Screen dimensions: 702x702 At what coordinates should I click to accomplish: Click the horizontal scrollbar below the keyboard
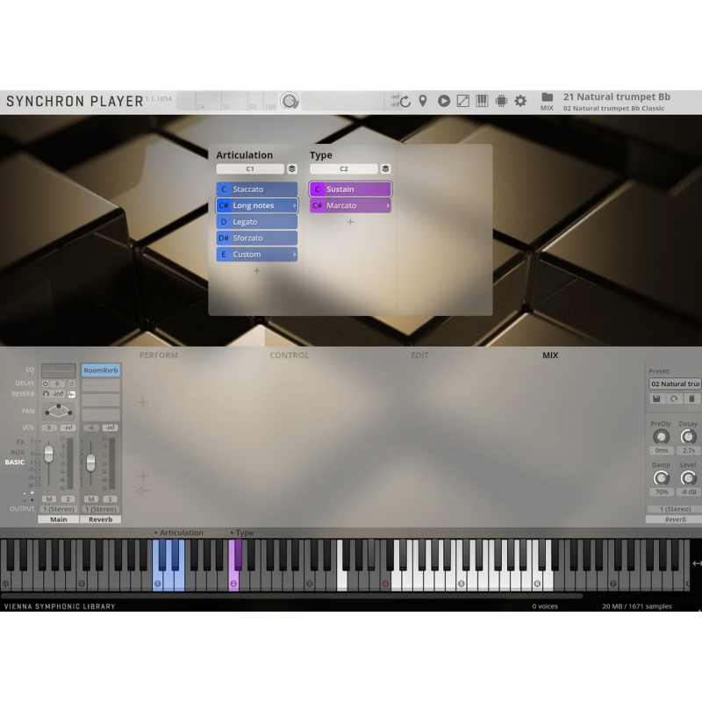(x=292, y=596)
